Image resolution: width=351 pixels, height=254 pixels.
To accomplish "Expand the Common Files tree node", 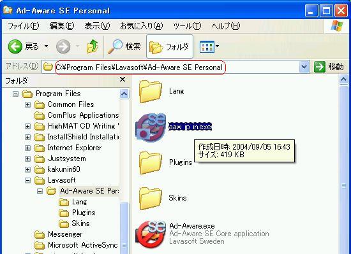I will point(27,104).
